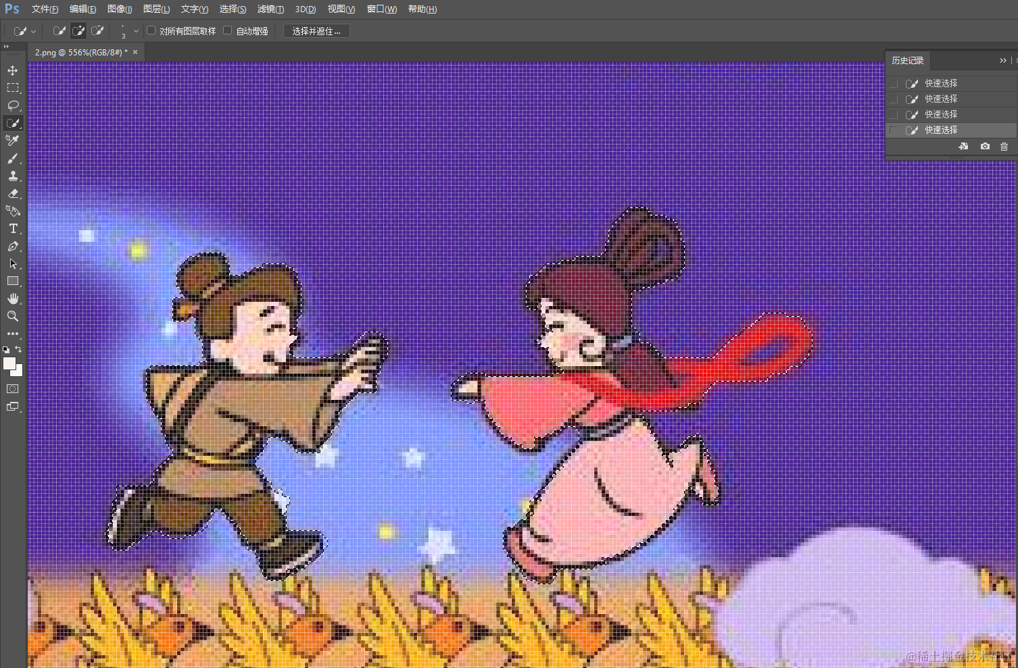This screenshot has width=1018, height=668.
Task: Create new document from current state
Action: pos(963,147)
